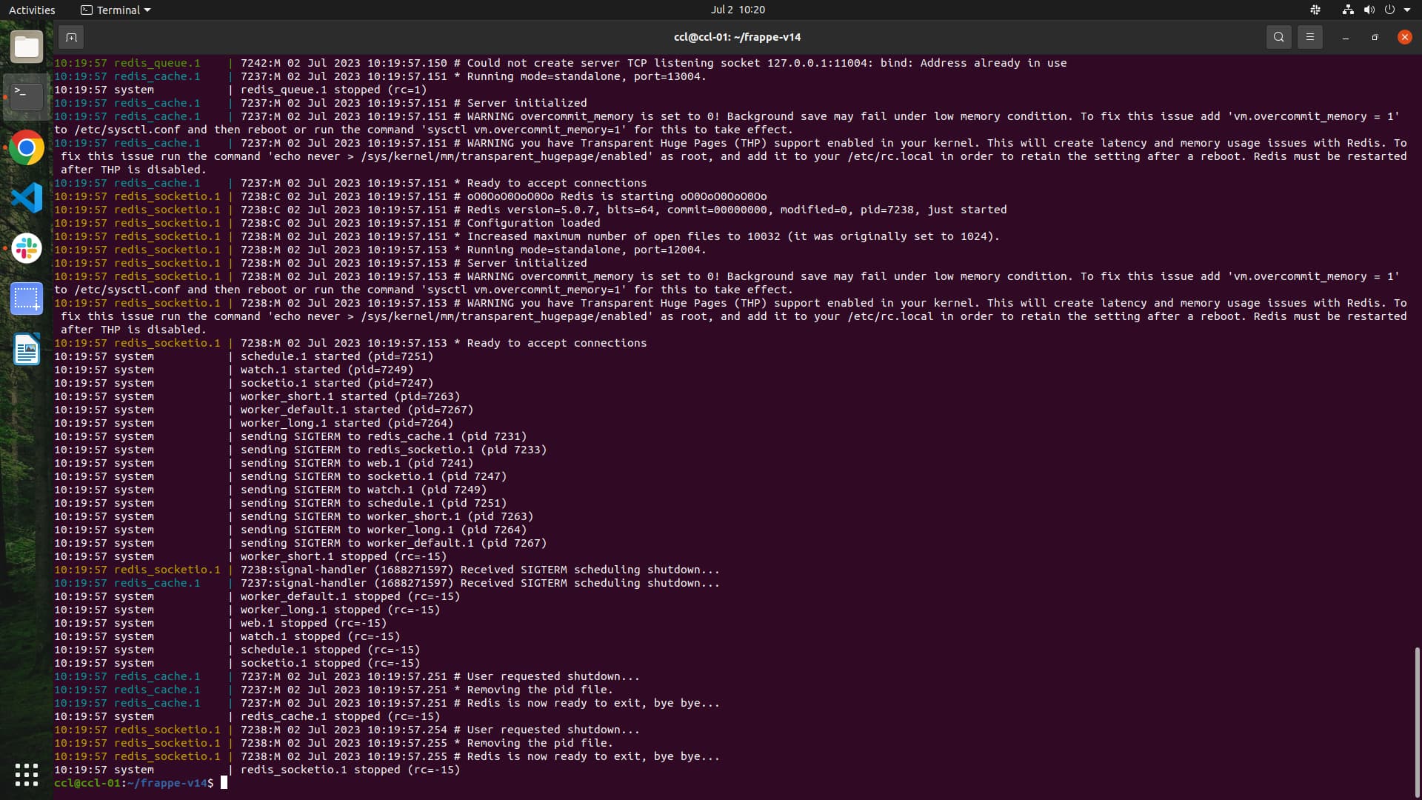This screenshot has width=1422, height=800.
Task: Click the 'Configuration loaded' log line
Action: (x=533, y=223)
